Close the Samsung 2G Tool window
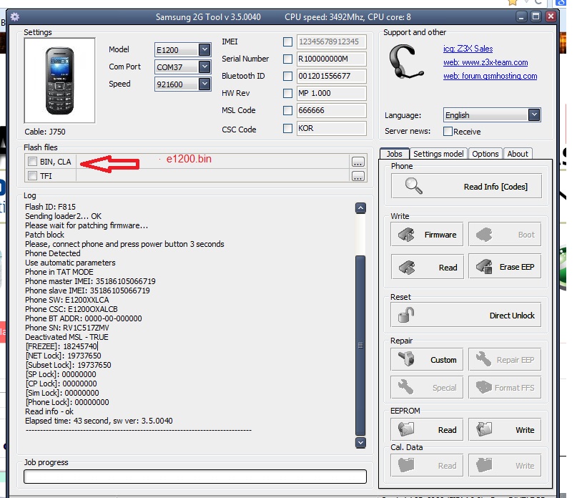Screen dimensions: 582x498 551,16
